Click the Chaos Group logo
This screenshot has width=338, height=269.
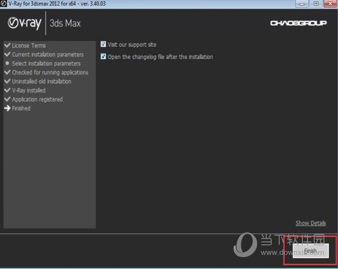(x=298, y=23)
